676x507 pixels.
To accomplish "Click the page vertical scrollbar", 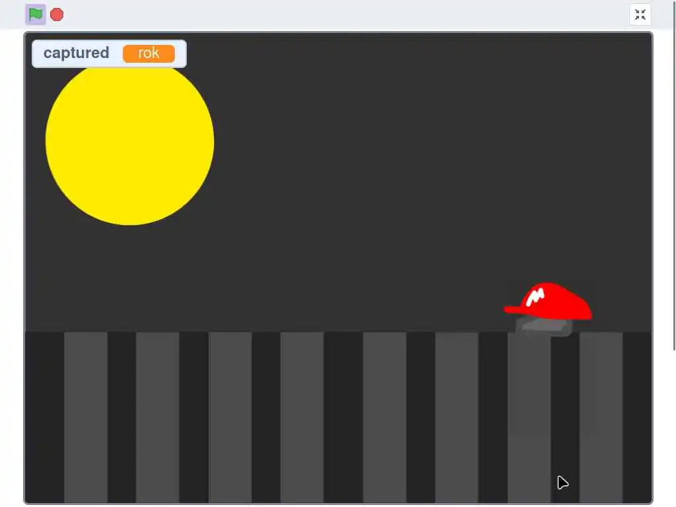I will [674, 175].
